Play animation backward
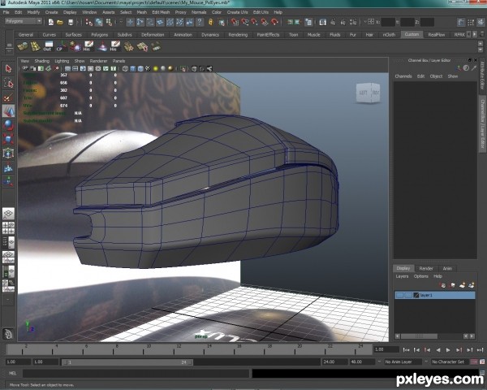 tap(438, 350)
